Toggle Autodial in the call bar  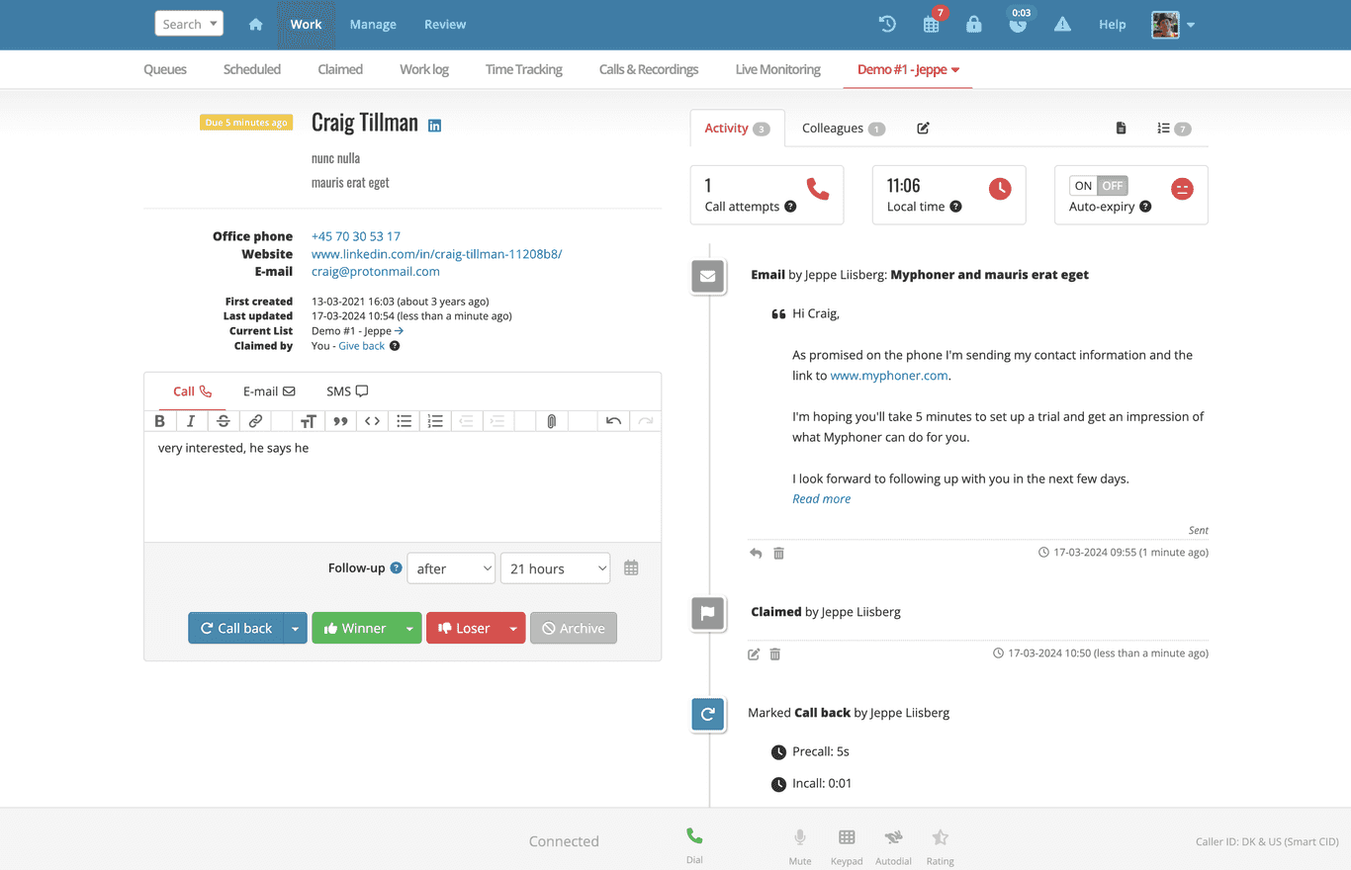pos(893,837)
